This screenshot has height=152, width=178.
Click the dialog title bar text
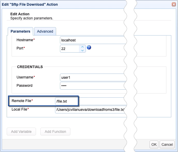[x=30, y=4]
